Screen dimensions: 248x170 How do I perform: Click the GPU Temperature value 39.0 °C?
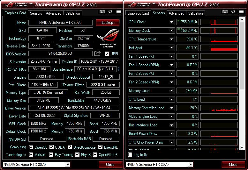pos(188,39)
